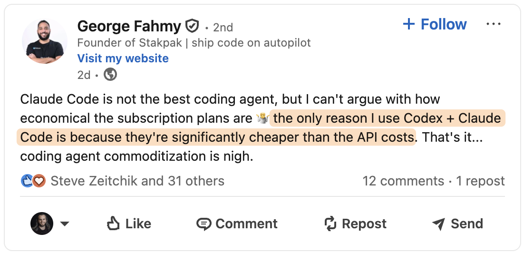Follow George Fahmy with the Follow button
Viewport: 524px width, 253px height.
435,24
